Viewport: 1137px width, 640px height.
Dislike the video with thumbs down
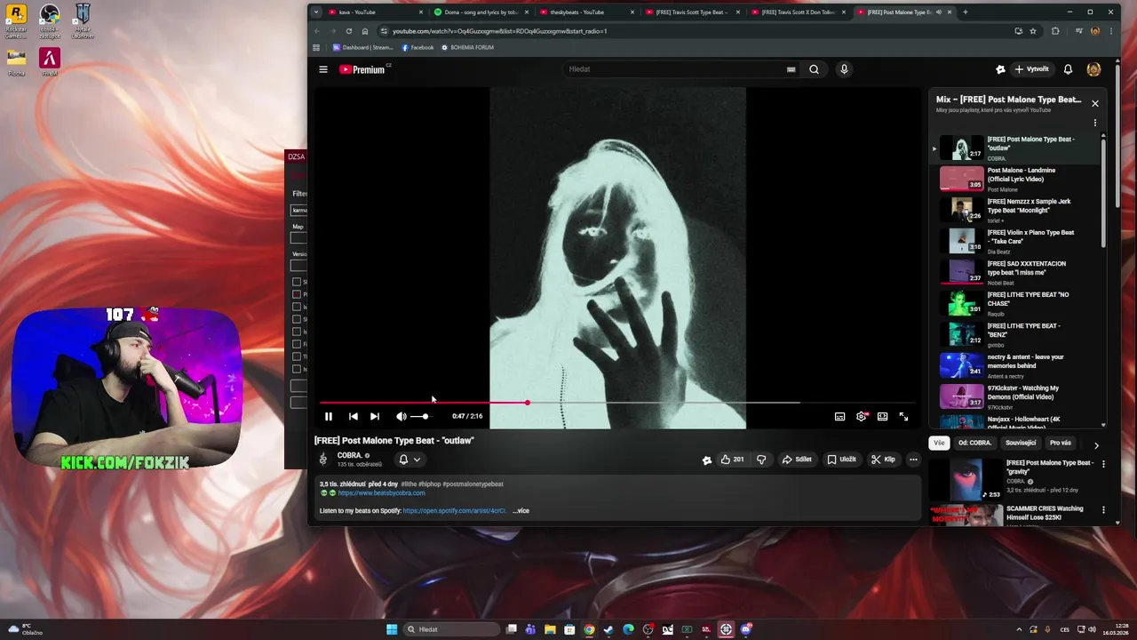point(761,460)
